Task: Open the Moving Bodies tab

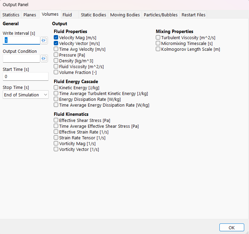Action: pos(125,15)
